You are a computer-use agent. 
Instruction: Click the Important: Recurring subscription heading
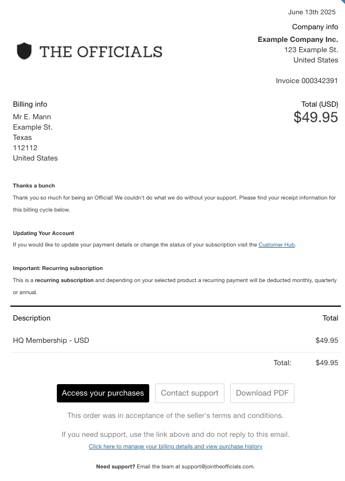coord(58,268)
